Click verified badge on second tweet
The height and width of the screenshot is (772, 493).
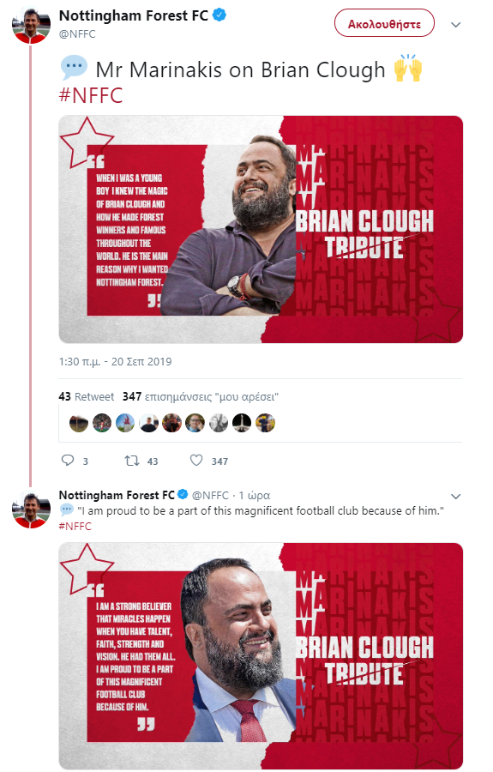pos(183,494)
